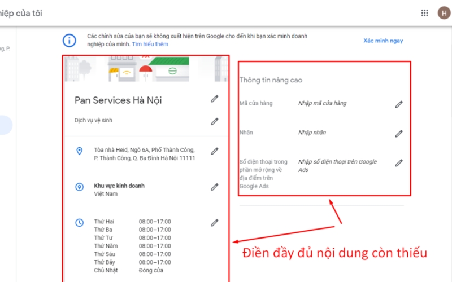
Task: Click the Dịch vụ vệ sinh category text
Action: tap(93, 120)
